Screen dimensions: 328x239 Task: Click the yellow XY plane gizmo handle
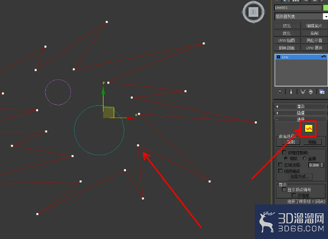(108, 113)
